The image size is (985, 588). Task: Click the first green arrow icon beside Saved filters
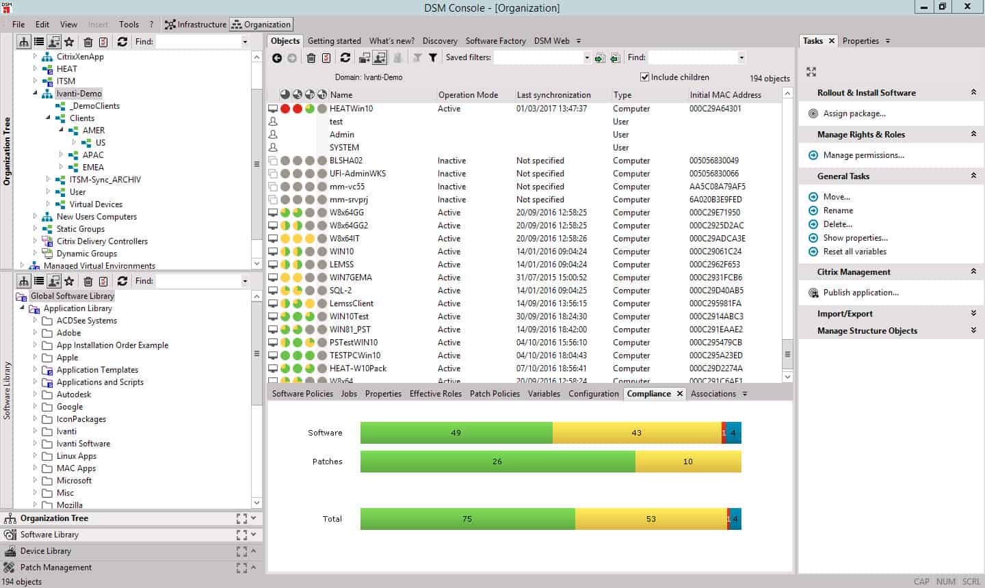click(x=600, y=58)
